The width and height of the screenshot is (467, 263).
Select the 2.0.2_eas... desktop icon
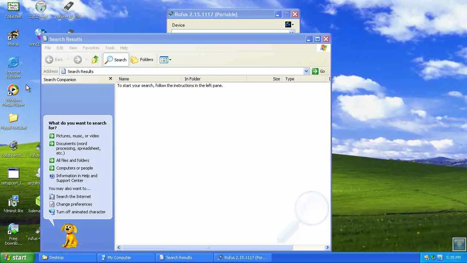40,10
